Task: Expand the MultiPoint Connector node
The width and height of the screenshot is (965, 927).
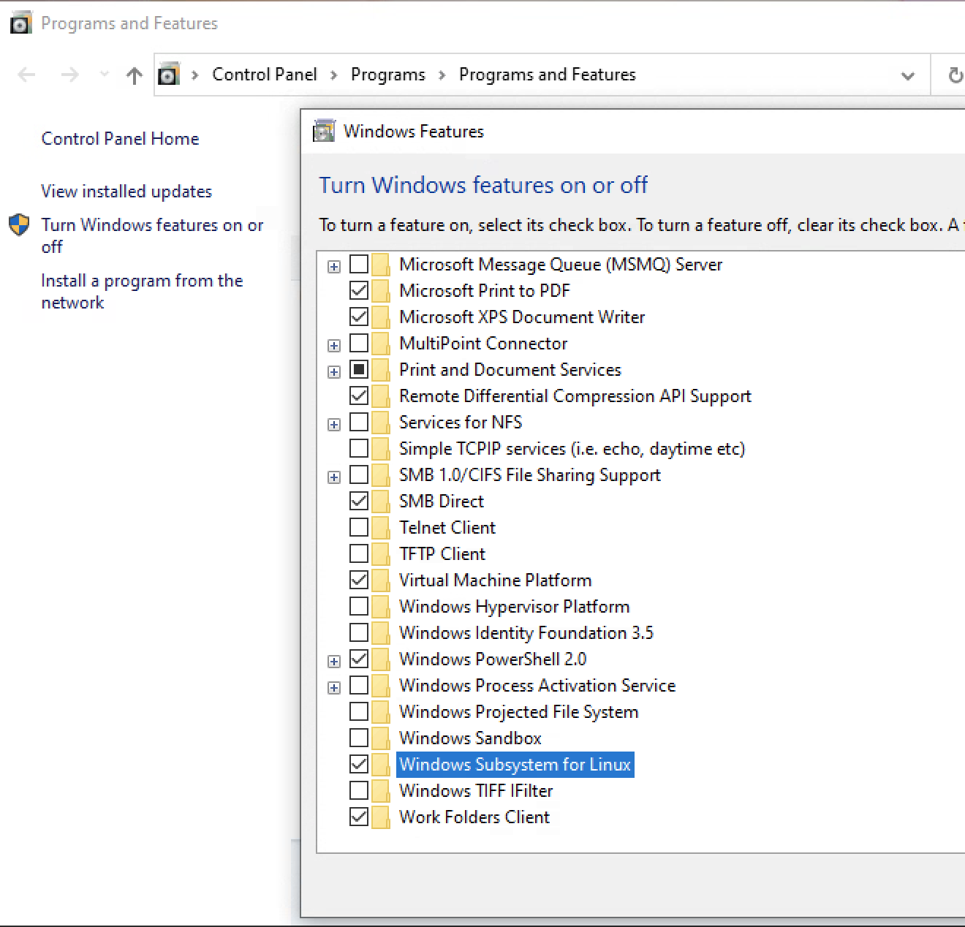Action: 334,346
